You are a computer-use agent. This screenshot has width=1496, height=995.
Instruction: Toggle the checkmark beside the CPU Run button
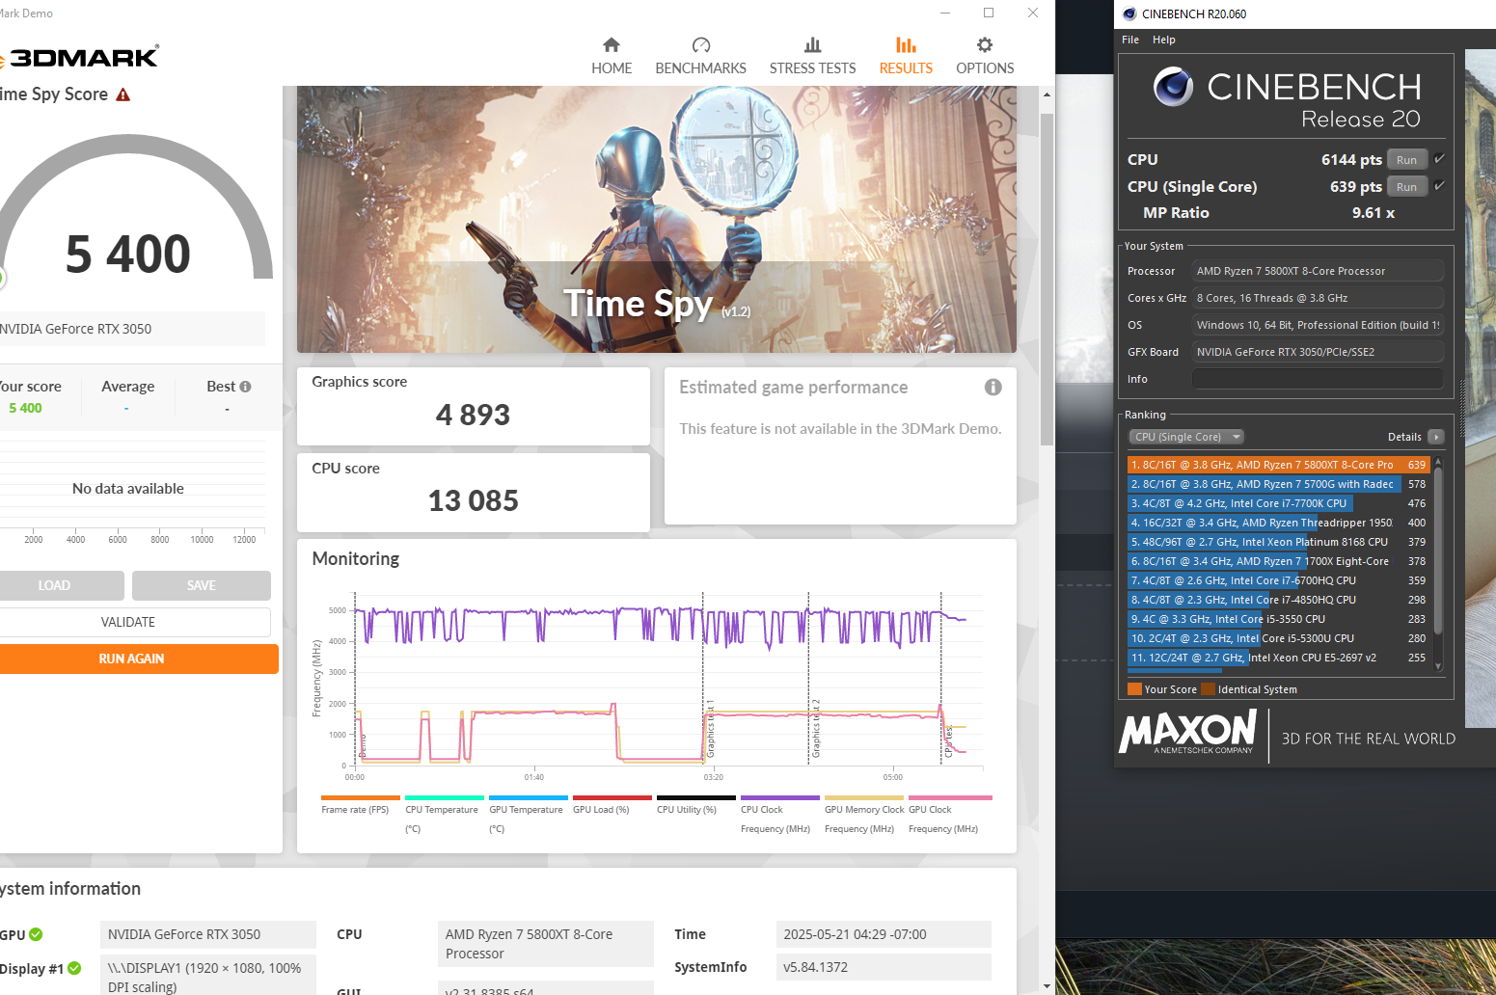1439,159
